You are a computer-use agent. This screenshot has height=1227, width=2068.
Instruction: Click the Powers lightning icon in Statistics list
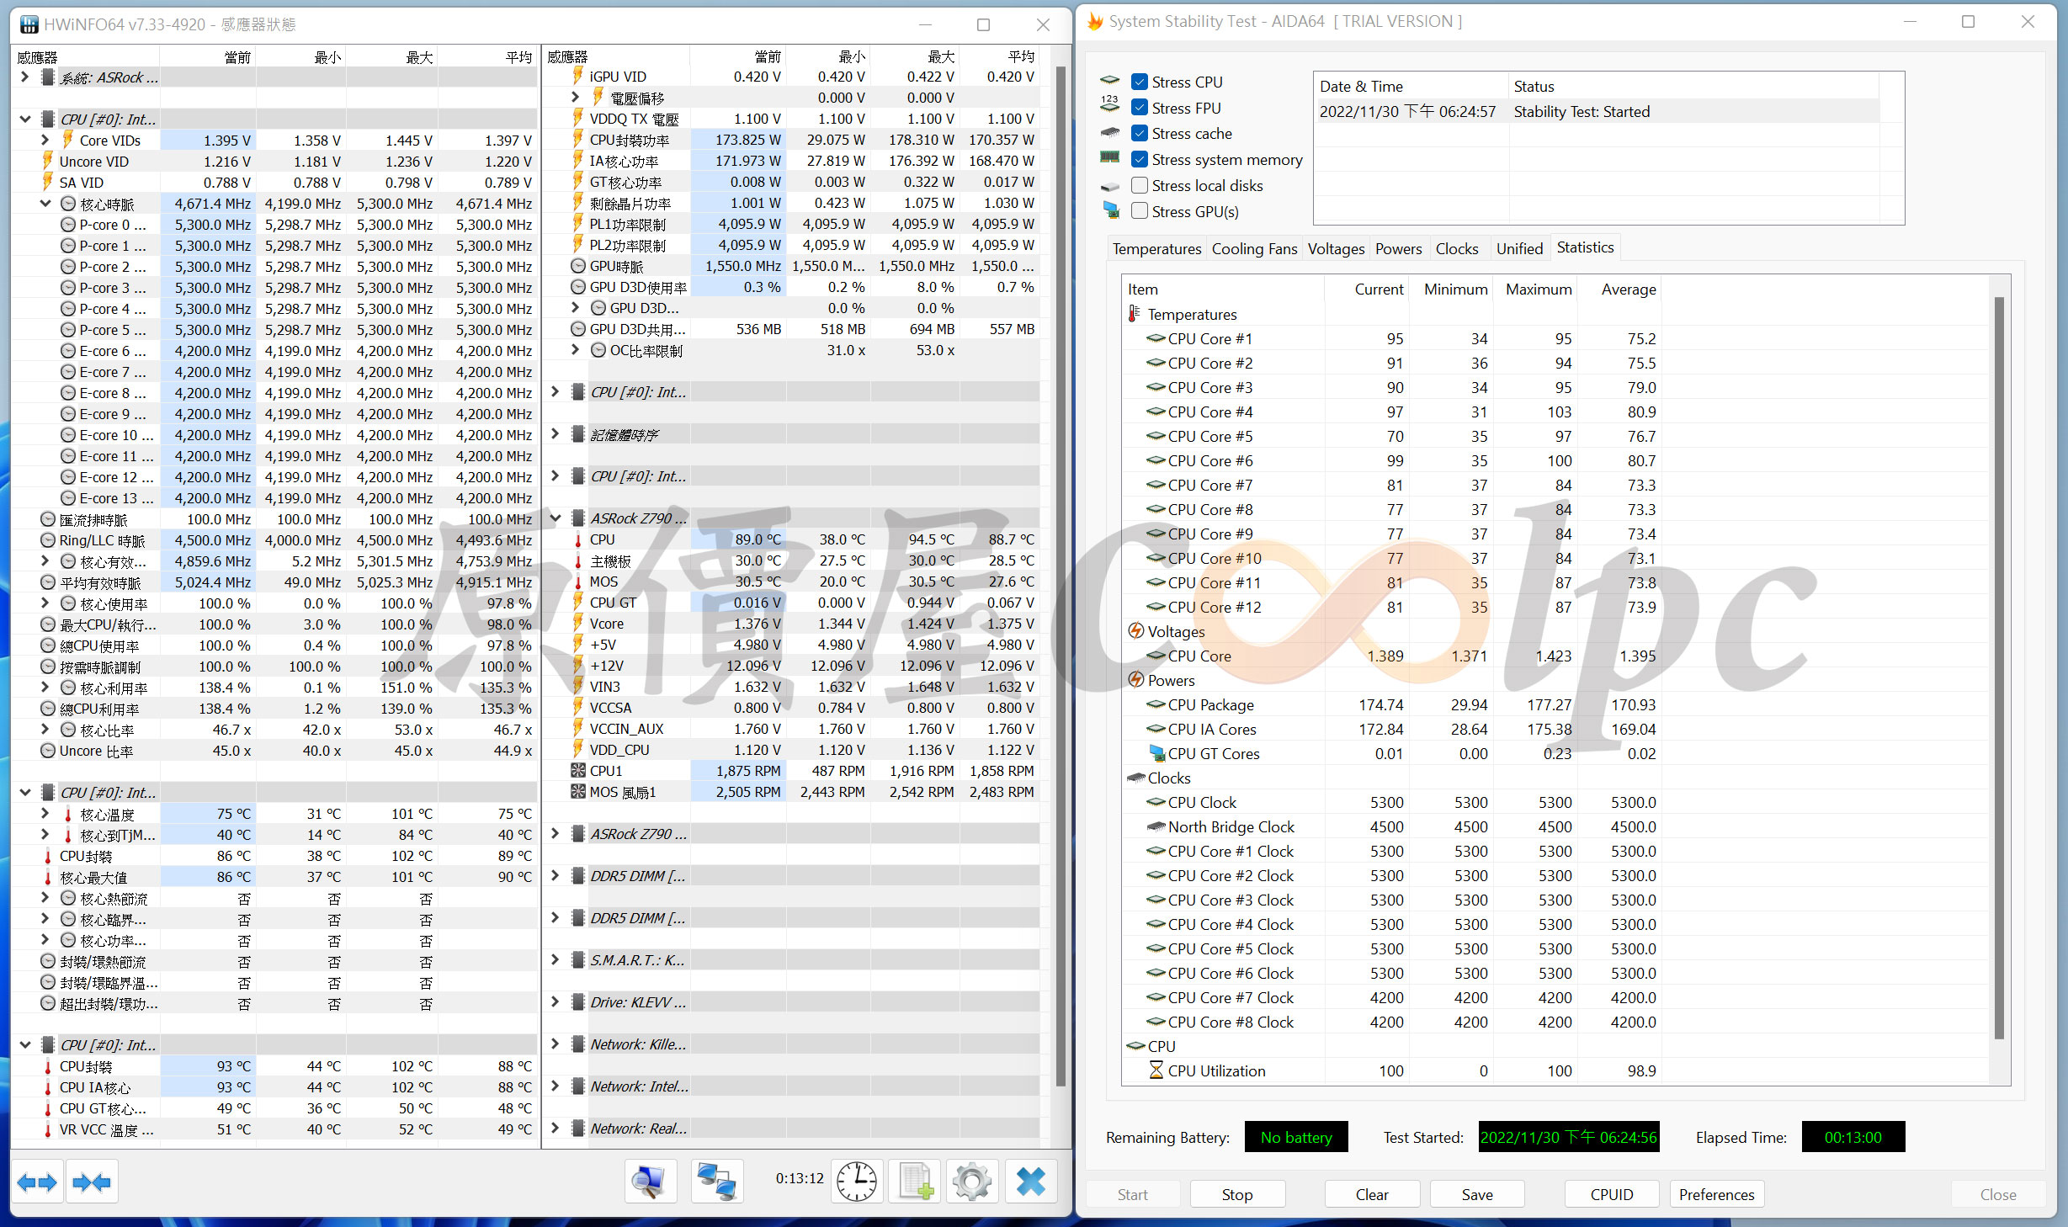point(1136,680)
